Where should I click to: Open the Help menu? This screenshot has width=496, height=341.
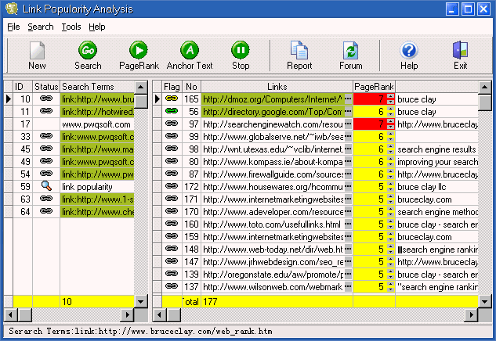coord(97,27)
